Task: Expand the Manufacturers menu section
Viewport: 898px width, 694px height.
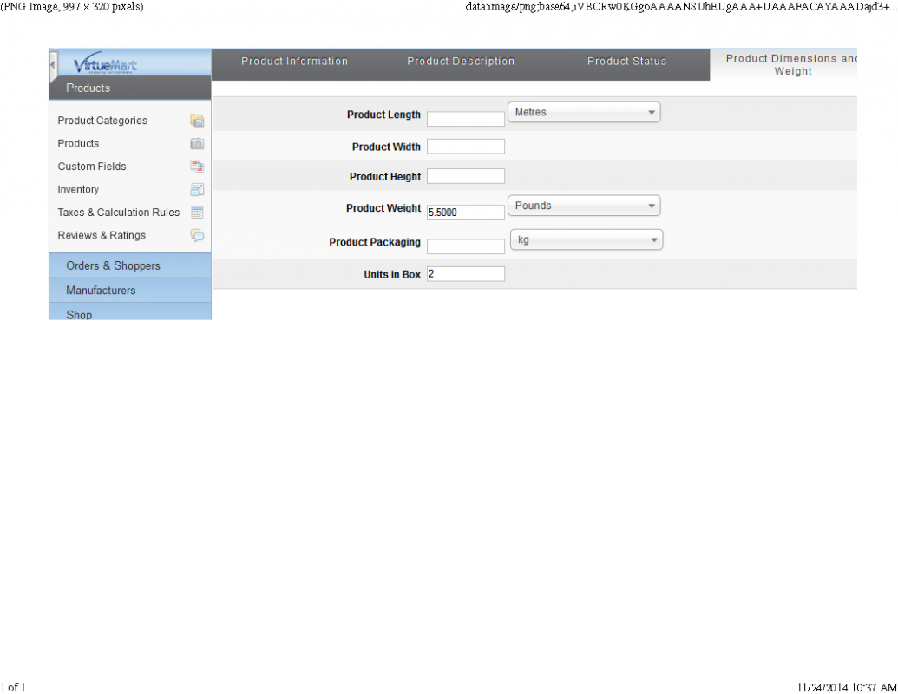Action: click(x=101, y=291)
